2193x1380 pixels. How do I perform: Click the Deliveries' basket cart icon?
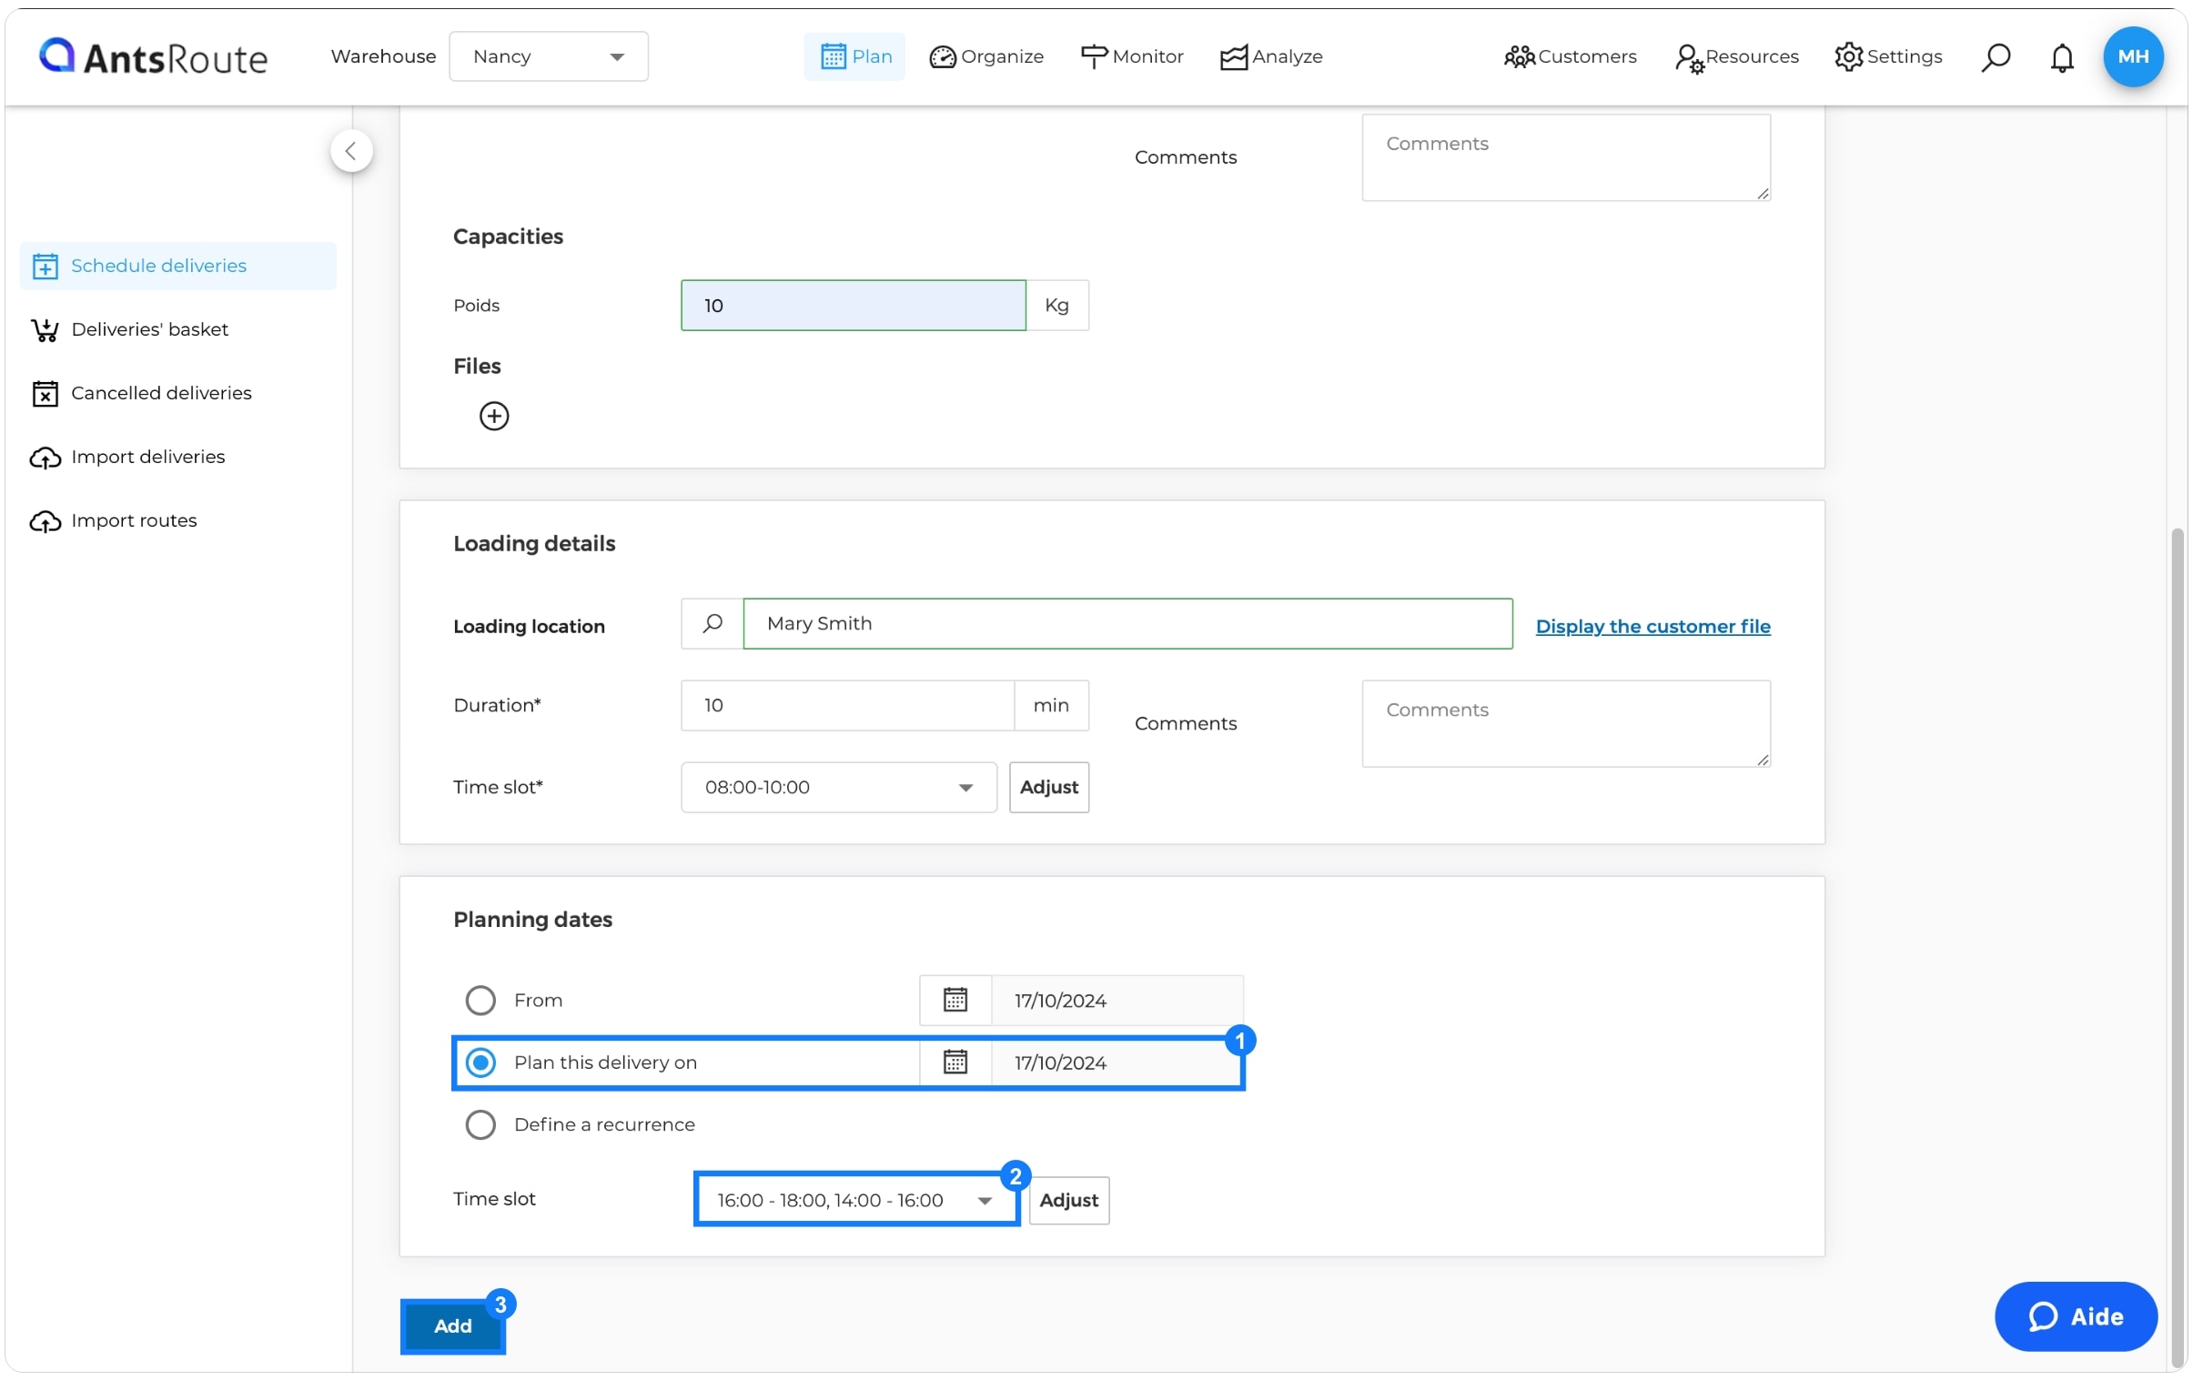coord(45,329)
